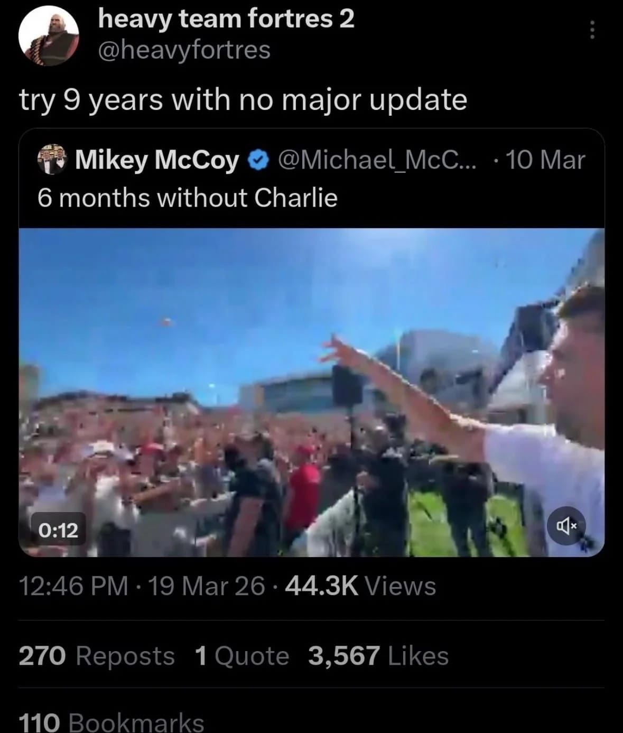The image size is (623, 733).
Task: Open the @heavyfortres handle link
Action: coord(184,50)
